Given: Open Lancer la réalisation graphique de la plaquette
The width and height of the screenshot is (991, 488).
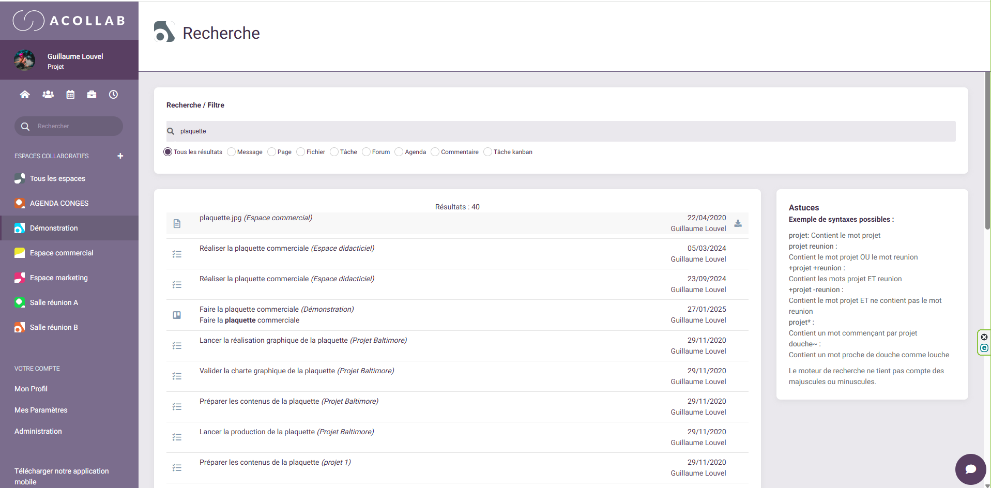Looking at the screenshot, I should coord(303,340).
